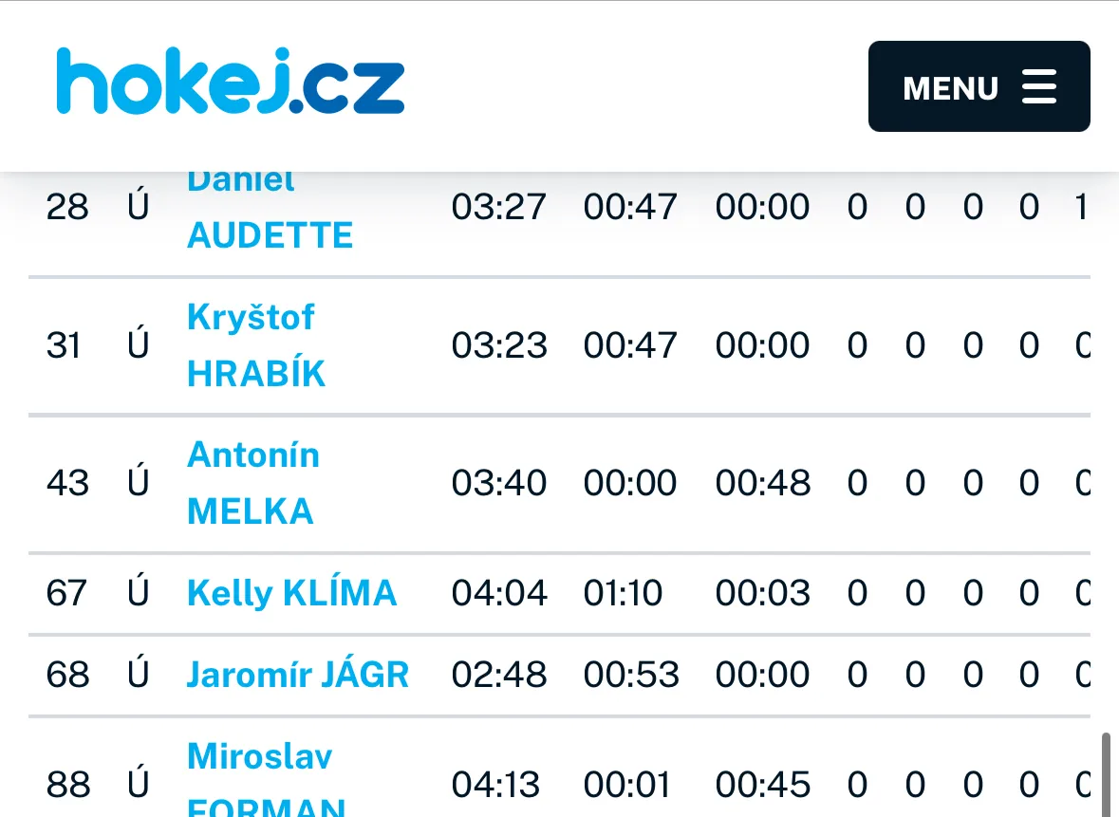This screenshot has width=1119, height=817.
Task: Click Audette's 03:27 time cell
Action: tap(499, 207)
